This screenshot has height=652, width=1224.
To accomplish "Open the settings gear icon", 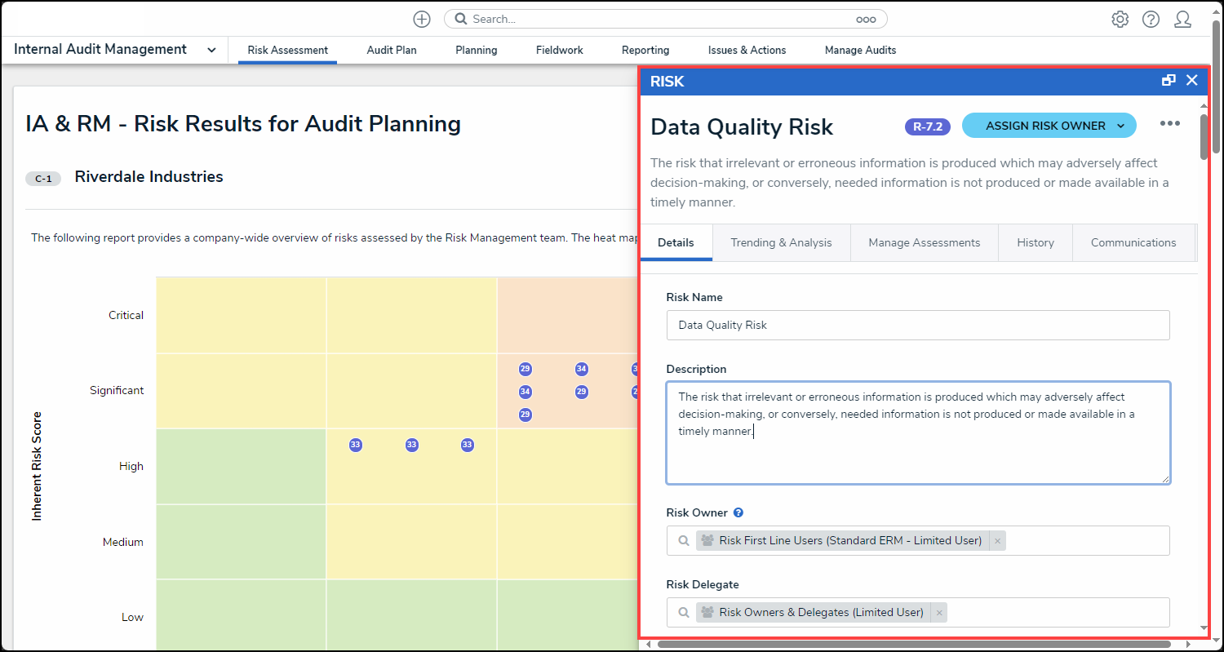I will (x=1120, y=20).
